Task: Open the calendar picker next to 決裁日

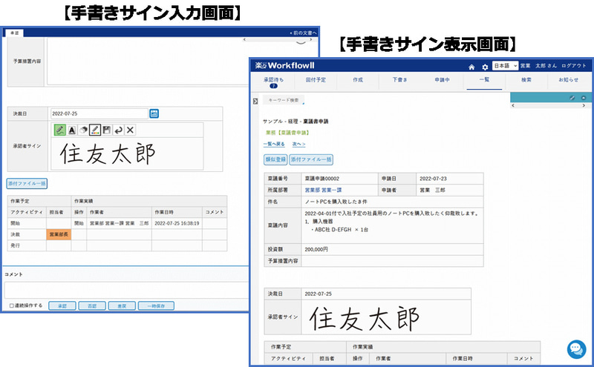Action: point(154,113)
